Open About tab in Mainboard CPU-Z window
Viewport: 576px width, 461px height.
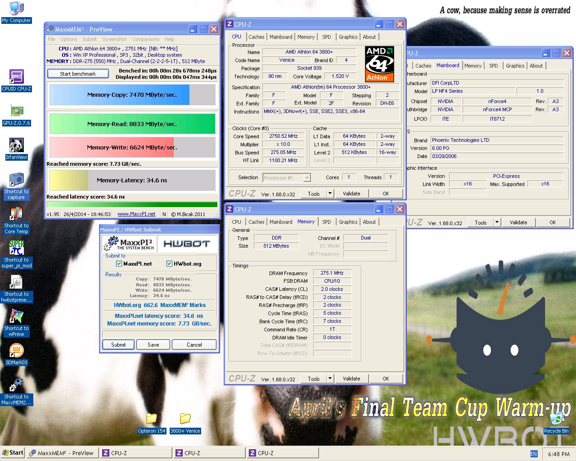536,66
